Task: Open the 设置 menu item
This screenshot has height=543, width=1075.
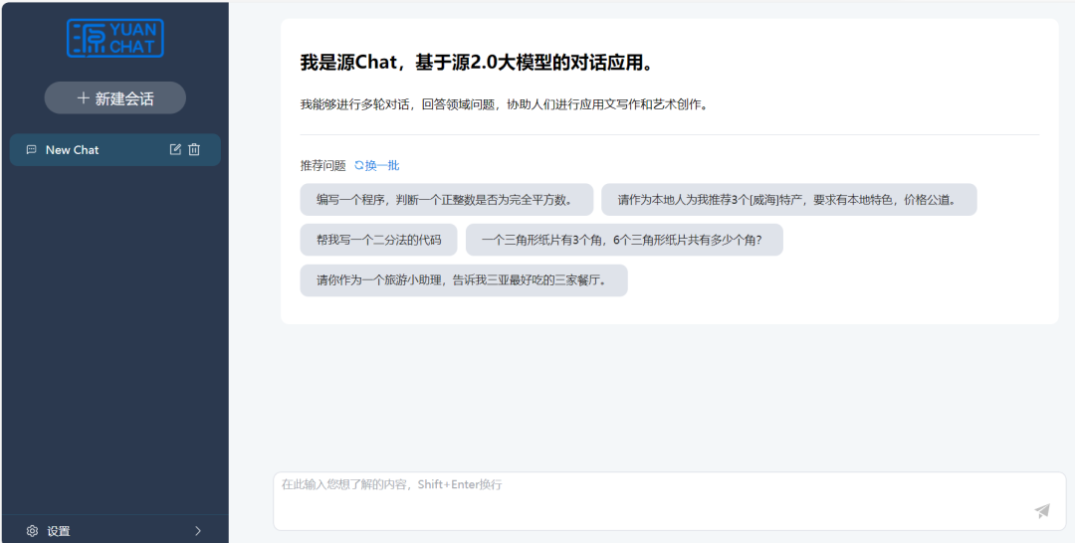Action: point(60,531)
